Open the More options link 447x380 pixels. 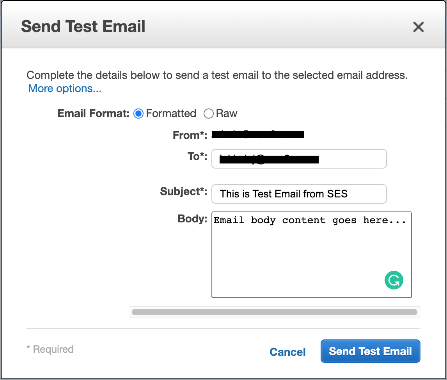pos(65,89)
